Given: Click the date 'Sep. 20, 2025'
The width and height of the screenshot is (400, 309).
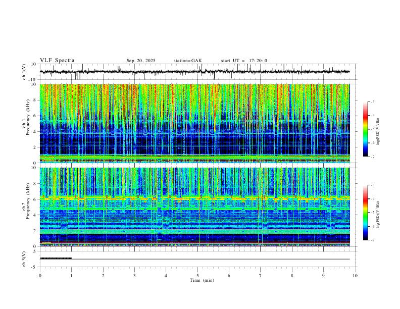Looking at the screenshot, I should click(141, 61).
